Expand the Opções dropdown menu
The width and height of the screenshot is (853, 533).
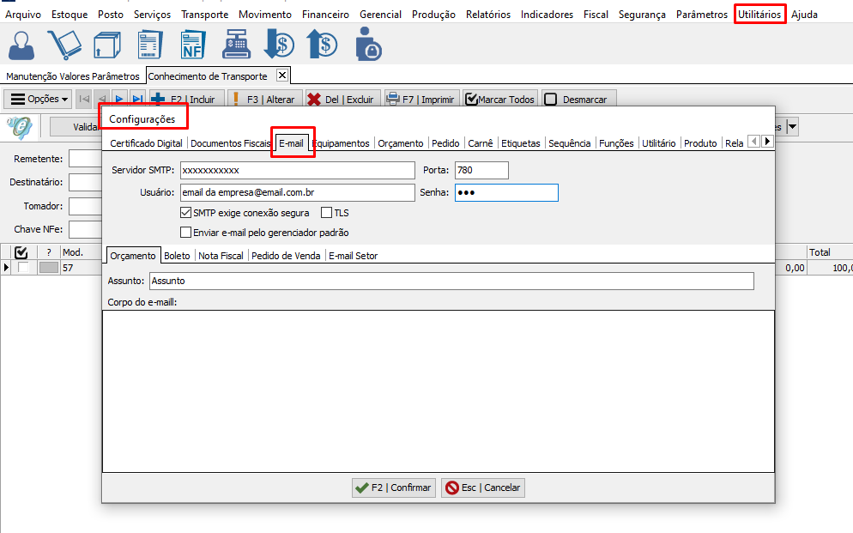39,100
